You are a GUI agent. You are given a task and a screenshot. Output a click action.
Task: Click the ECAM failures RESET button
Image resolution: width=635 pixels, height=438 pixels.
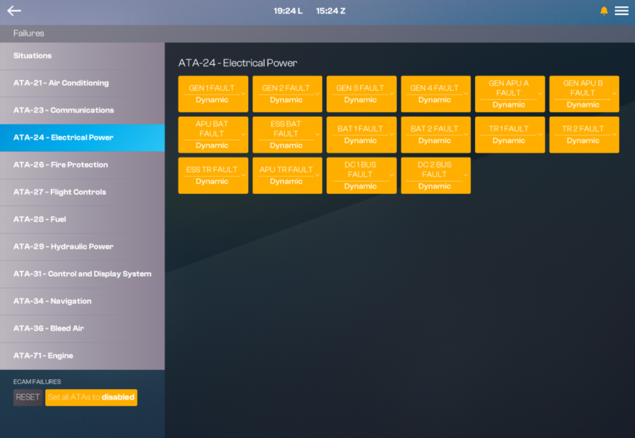pyautogui.click(x=27, y=397)
